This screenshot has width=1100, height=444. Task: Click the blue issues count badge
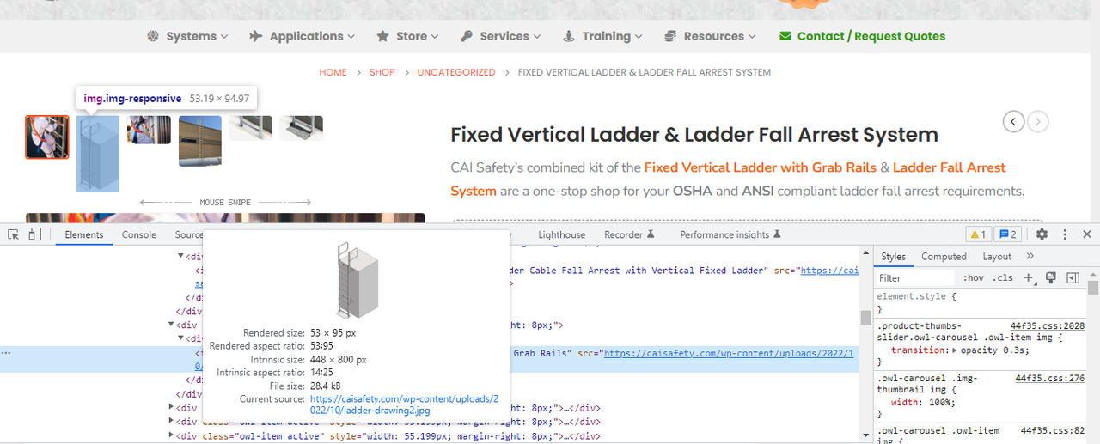(1008, 234)
